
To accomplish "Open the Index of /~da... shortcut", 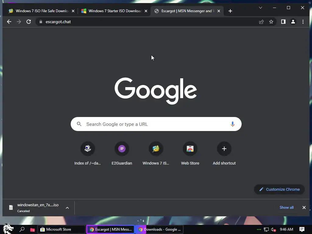I will pos(87,154).
